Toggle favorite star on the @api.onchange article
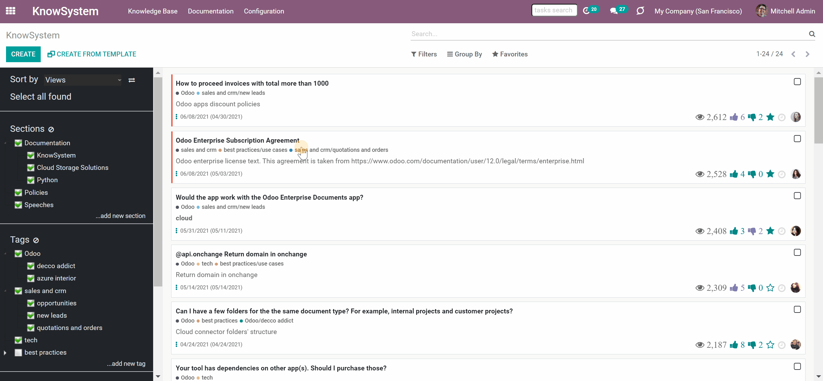 [770, 288]
